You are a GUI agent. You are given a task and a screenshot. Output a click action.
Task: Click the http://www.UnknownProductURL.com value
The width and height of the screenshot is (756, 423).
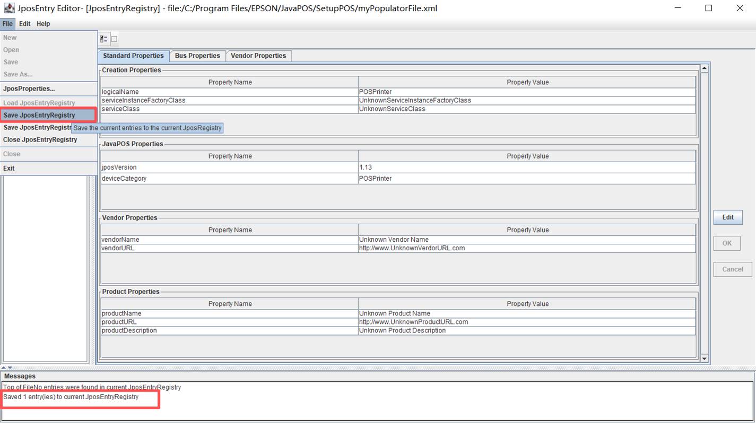tap(527, 322)
